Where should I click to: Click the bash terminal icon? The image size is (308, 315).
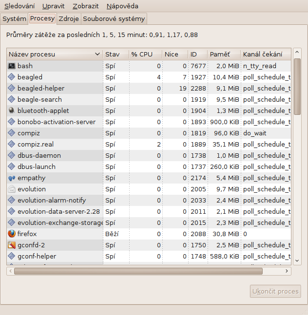tap(12, 66)
